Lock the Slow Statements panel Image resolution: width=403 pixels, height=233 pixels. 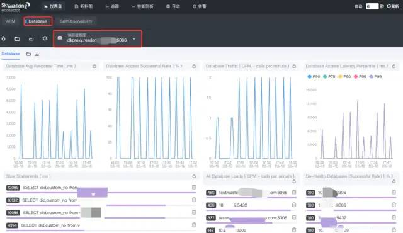point(194,176)
